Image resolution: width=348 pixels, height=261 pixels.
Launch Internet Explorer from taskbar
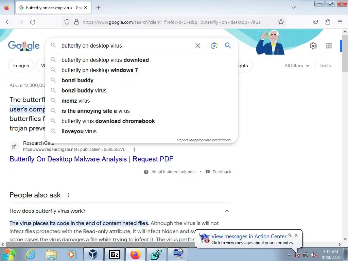pos(30,254)
